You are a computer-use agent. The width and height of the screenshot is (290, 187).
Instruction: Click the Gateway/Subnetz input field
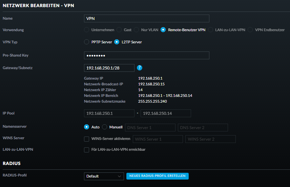point(109,68)
